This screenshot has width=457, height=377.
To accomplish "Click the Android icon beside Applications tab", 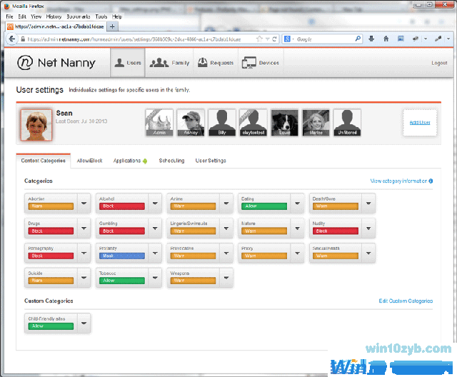I will pos(145,161).
